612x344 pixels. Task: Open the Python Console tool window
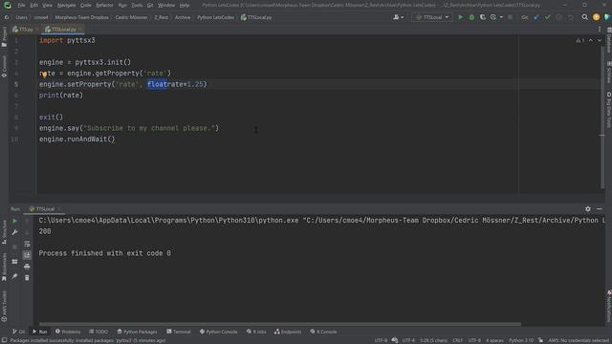218,332
